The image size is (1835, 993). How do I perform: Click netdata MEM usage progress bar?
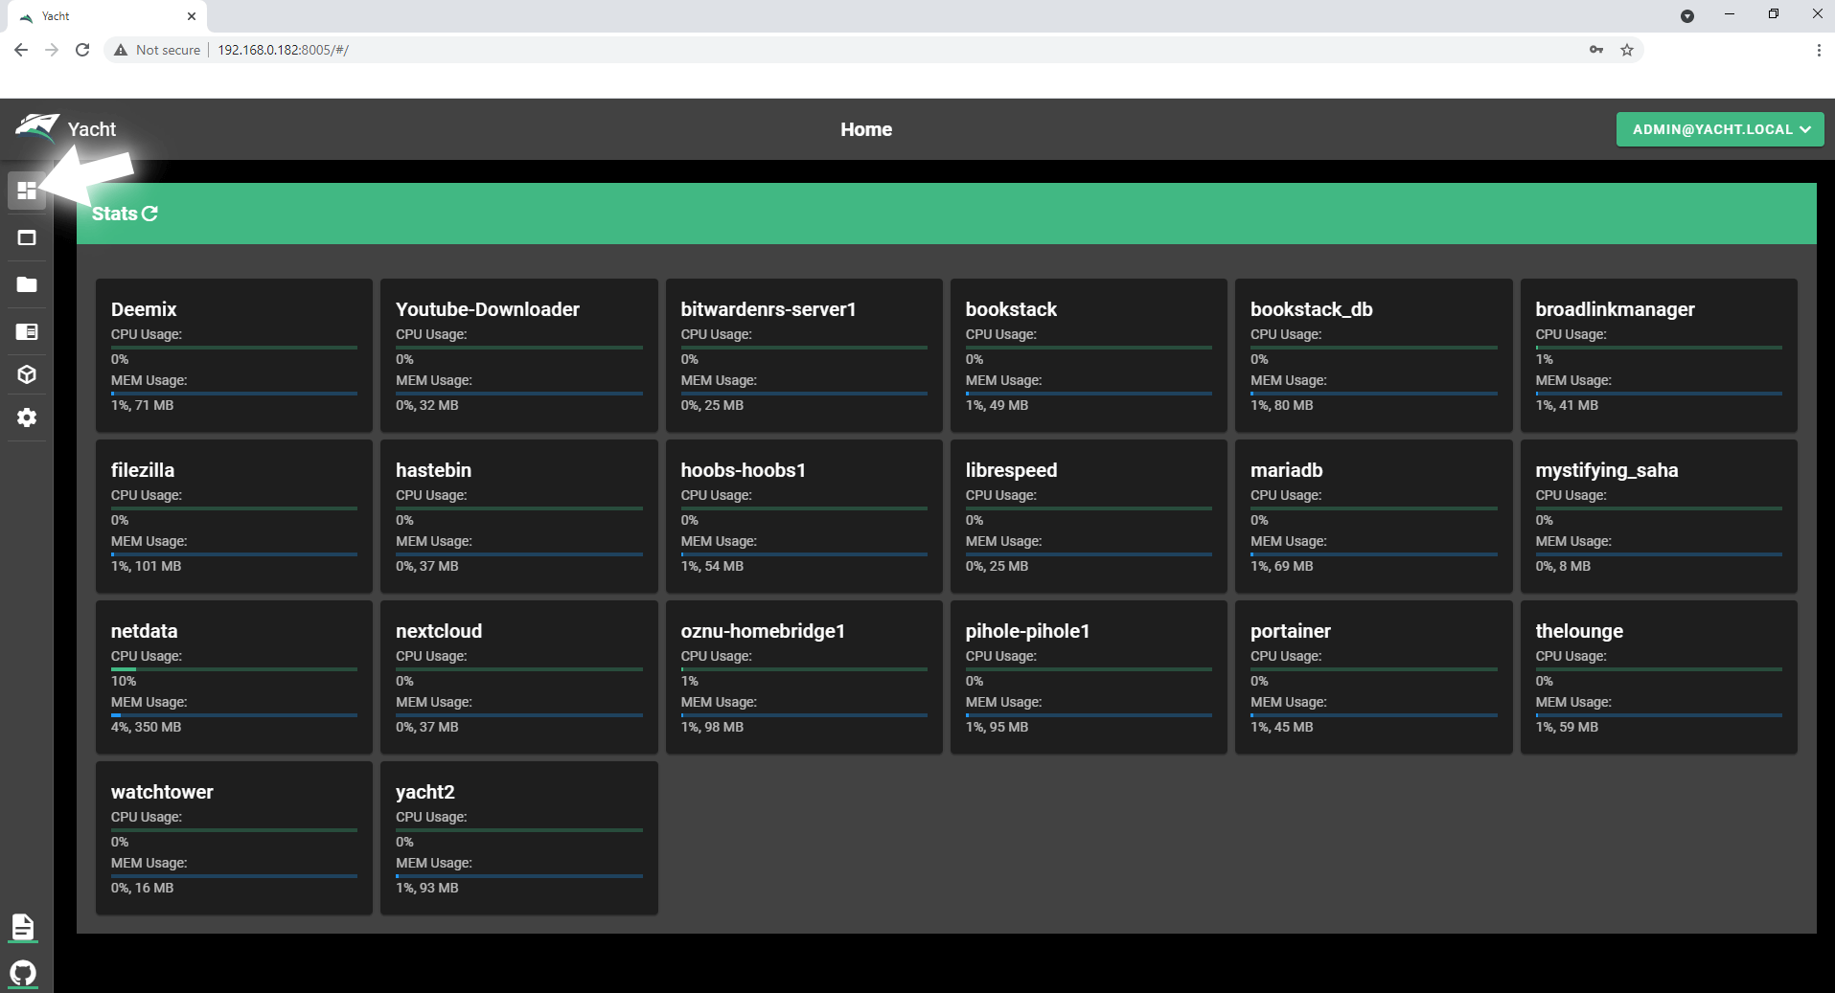click(x=234, y=715)
